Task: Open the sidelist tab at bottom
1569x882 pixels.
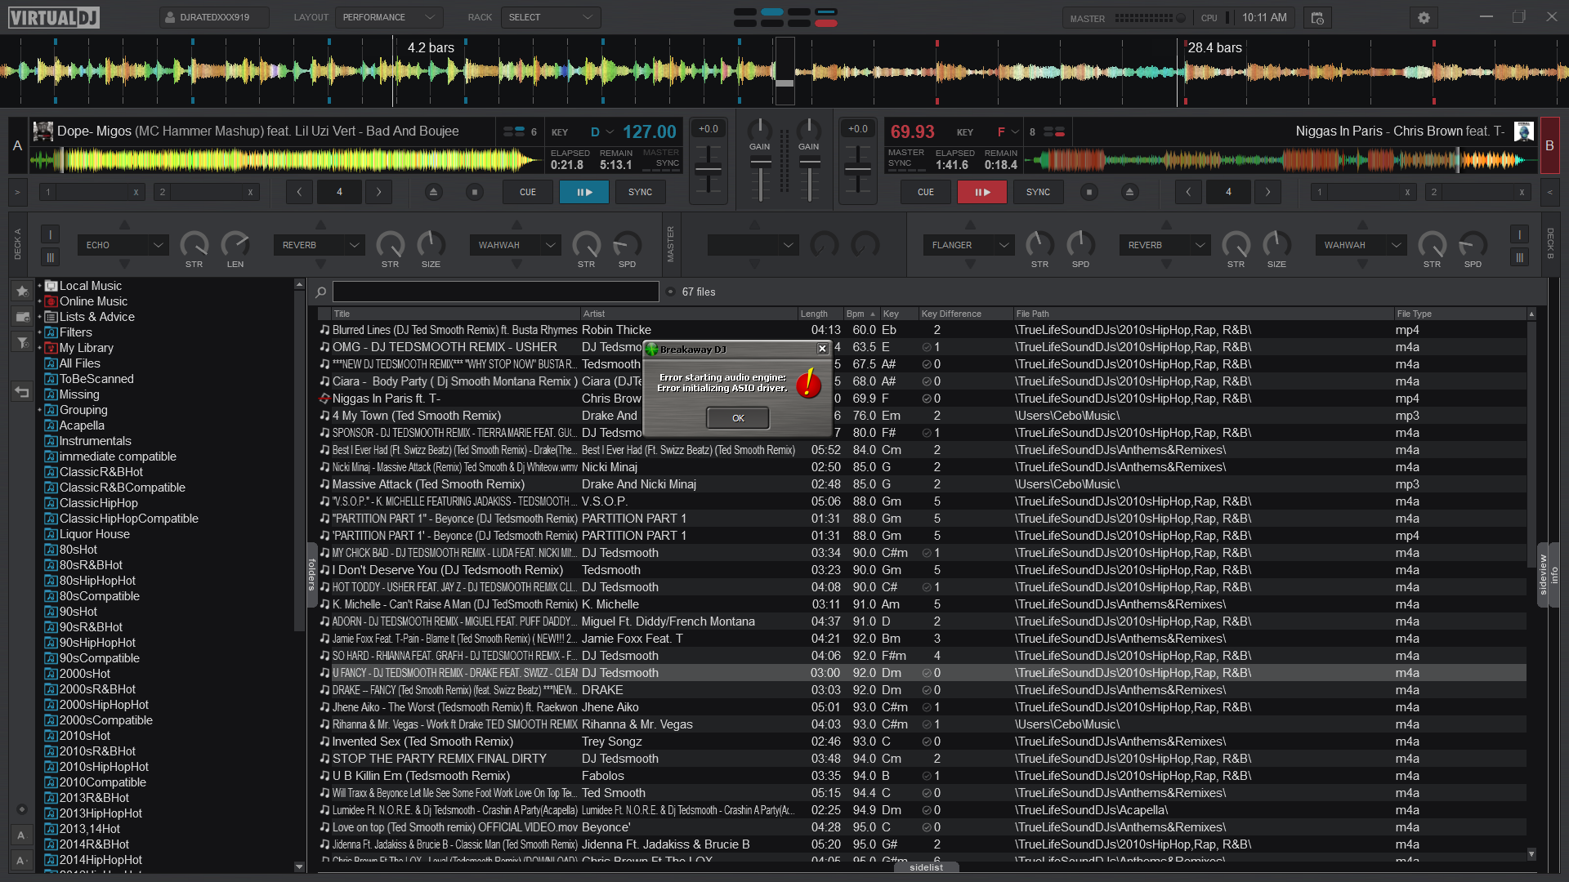Action: [926, 867]
